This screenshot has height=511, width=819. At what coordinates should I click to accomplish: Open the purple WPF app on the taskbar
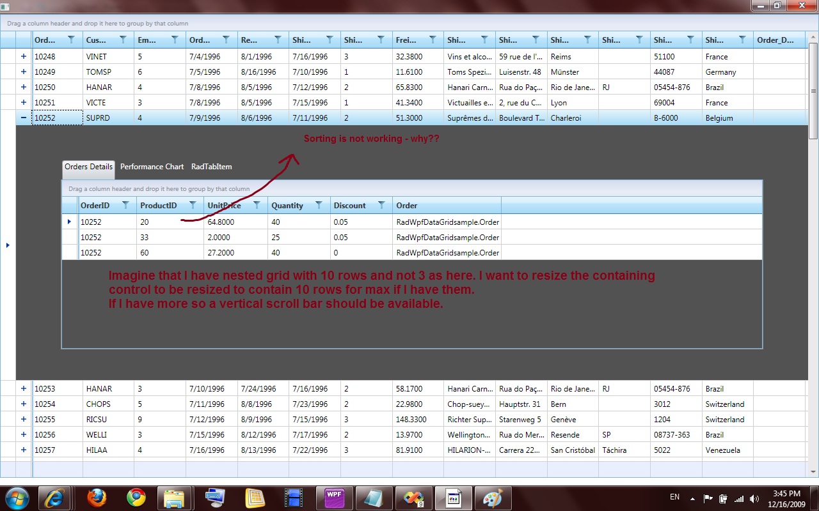tap(334, 498)
